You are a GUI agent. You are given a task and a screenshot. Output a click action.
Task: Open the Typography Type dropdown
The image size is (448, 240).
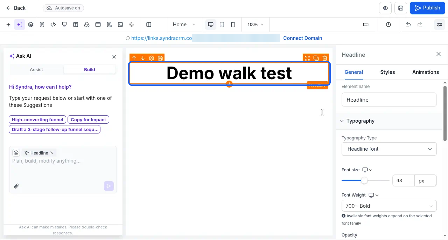(389, 149)
